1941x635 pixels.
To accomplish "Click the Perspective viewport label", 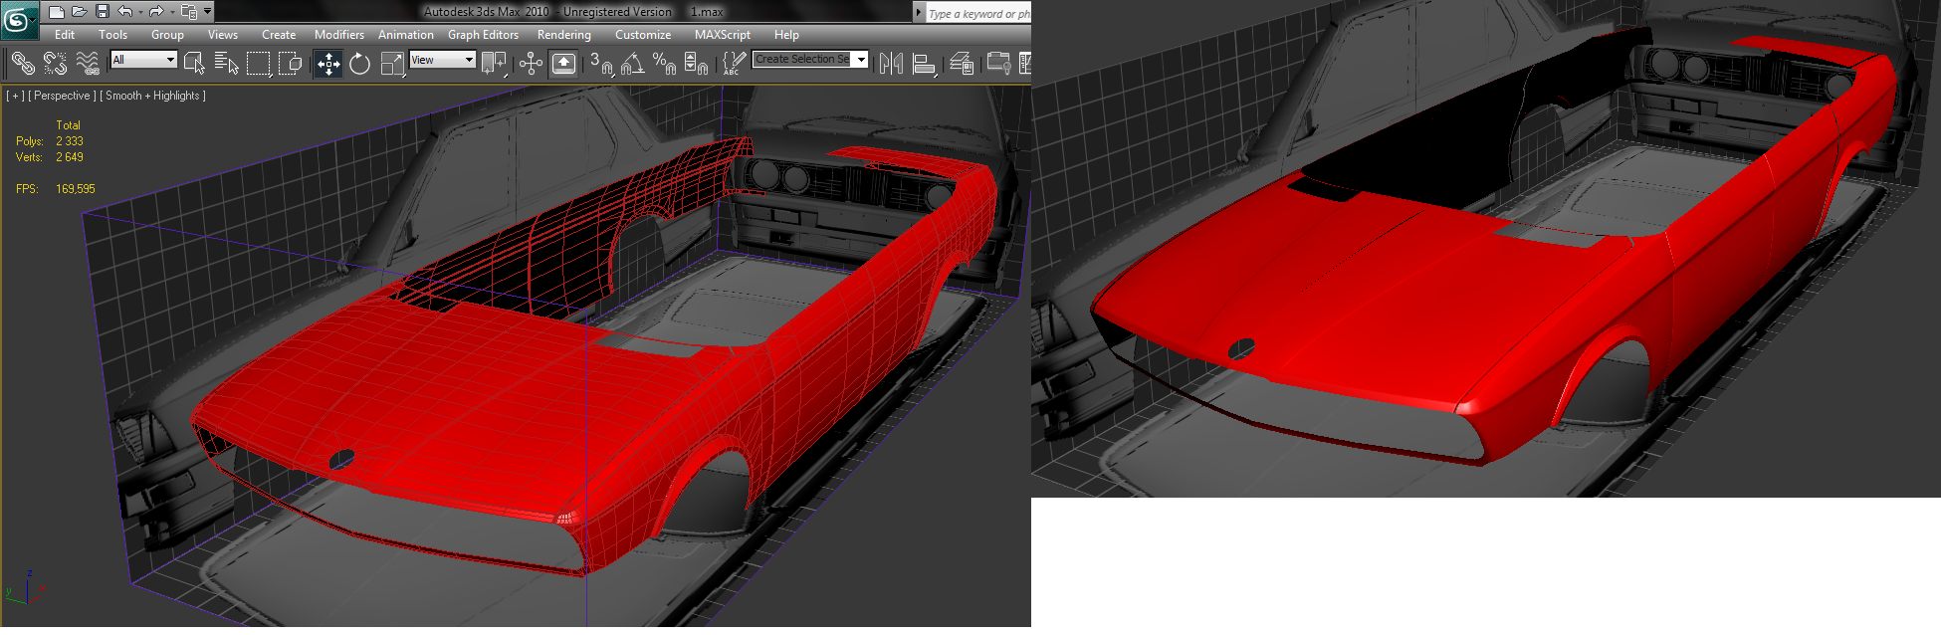I will [62, 96].
